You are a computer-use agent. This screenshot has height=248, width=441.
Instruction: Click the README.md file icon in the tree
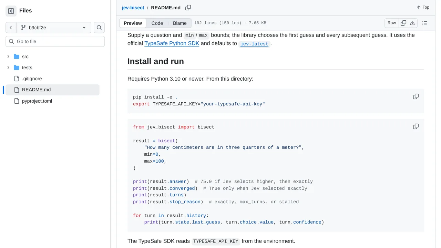pyautogui.click(x=17, y=90)
